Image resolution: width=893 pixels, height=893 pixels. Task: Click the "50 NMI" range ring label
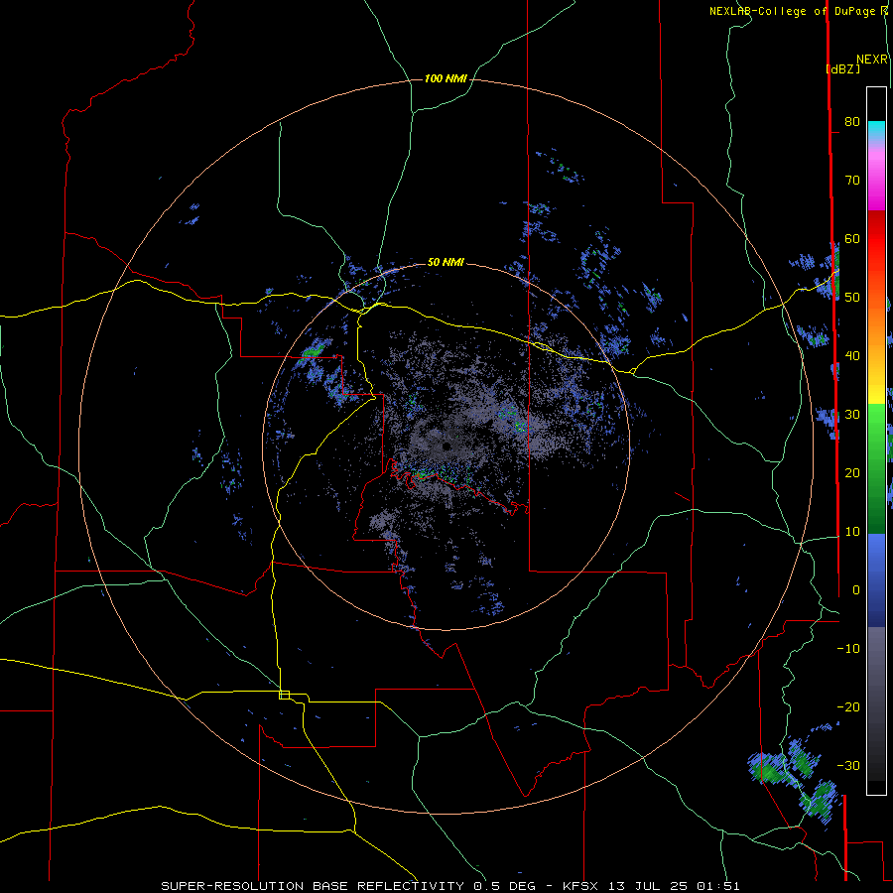446,262
